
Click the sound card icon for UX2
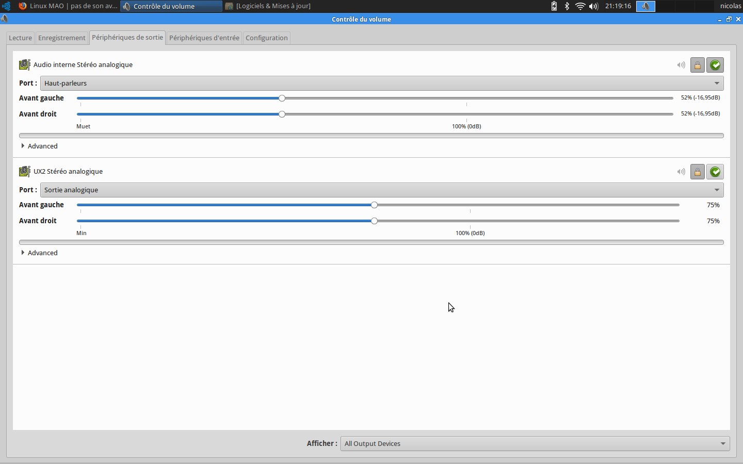(25, 171)
